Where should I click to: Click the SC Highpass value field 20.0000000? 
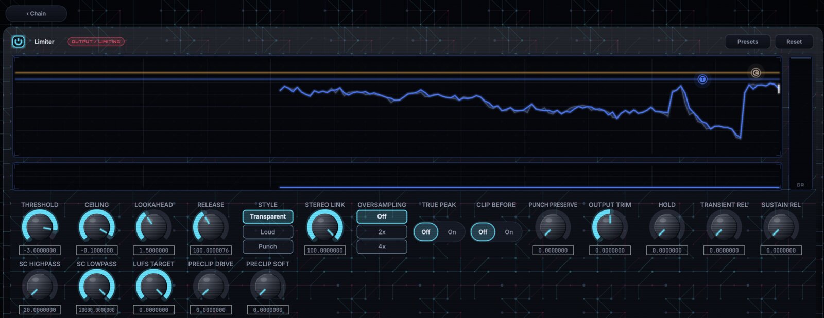coord(40,310)
